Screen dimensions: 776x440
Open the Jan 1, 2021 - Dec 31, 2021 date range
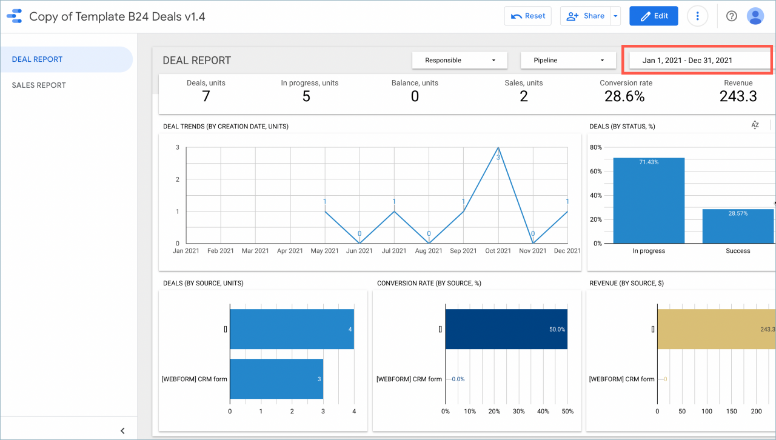tap(700, 60)
